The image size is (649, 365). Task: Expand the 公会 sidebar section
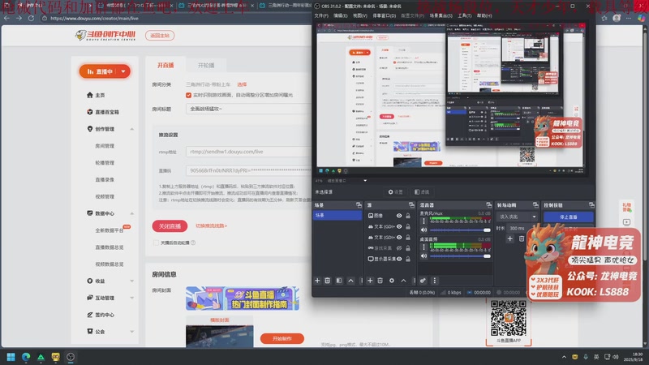click(x=131, y=332)
